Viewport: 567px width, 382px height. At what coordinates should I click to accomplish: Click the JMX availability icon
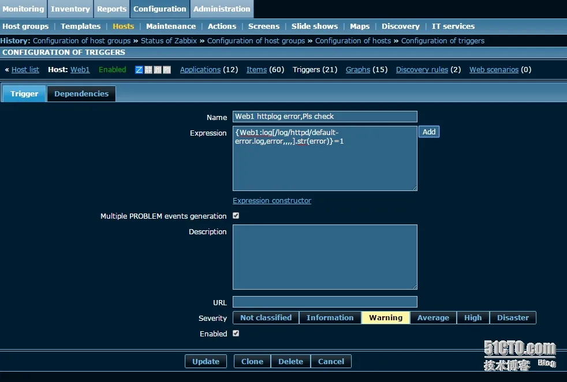(x=158, y=70)
